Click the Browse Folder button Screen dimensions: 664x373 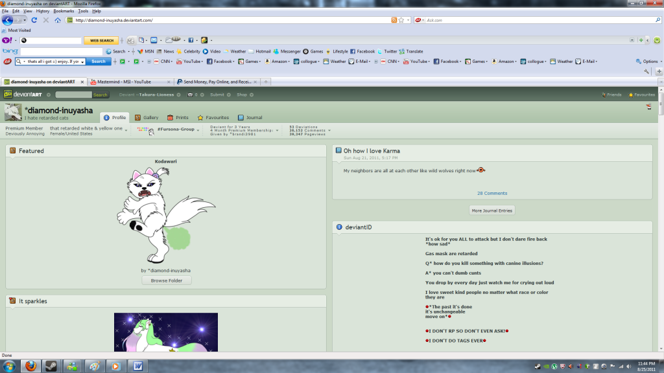point(167,280)
